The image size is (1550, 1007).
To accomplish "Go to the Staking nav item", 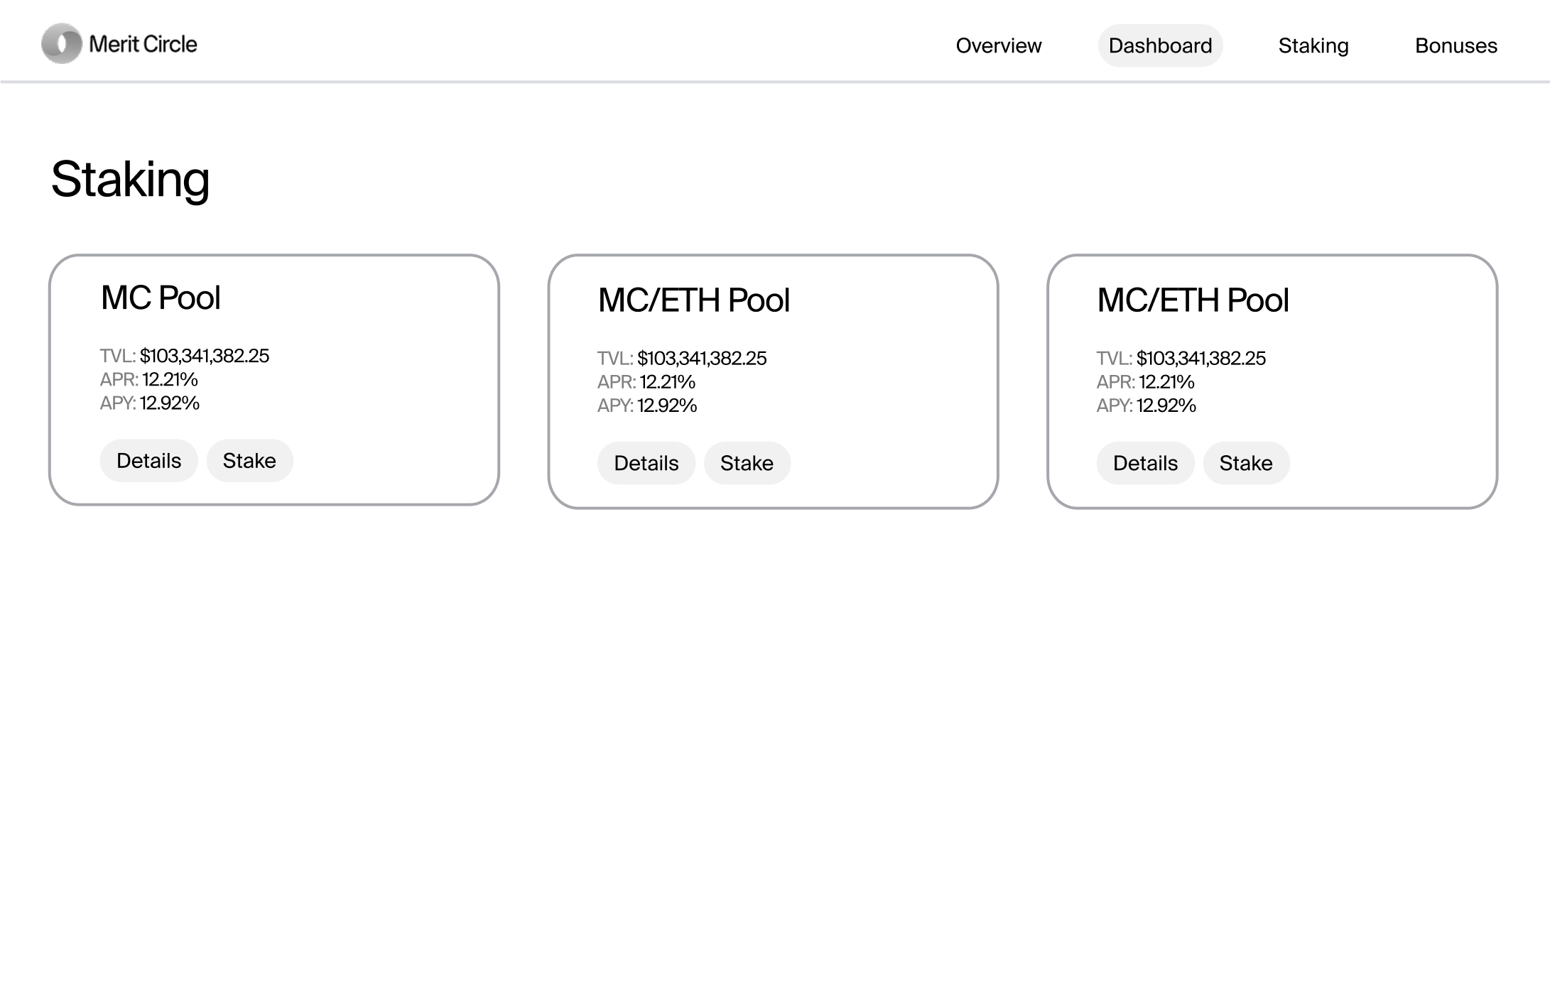I will [x=1313, y=45].
